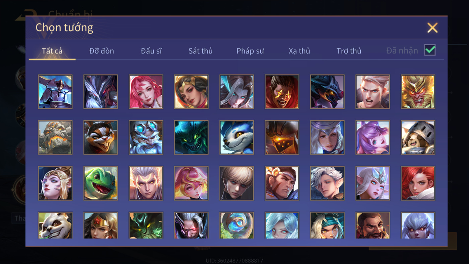Filter heroes by Xạ thủ tab

click(x=299, y=51)
